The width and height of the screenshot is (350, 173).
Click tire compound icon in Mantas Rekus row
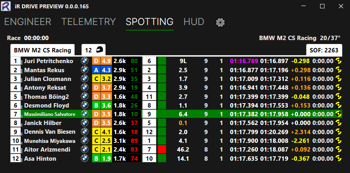[338, 70]
